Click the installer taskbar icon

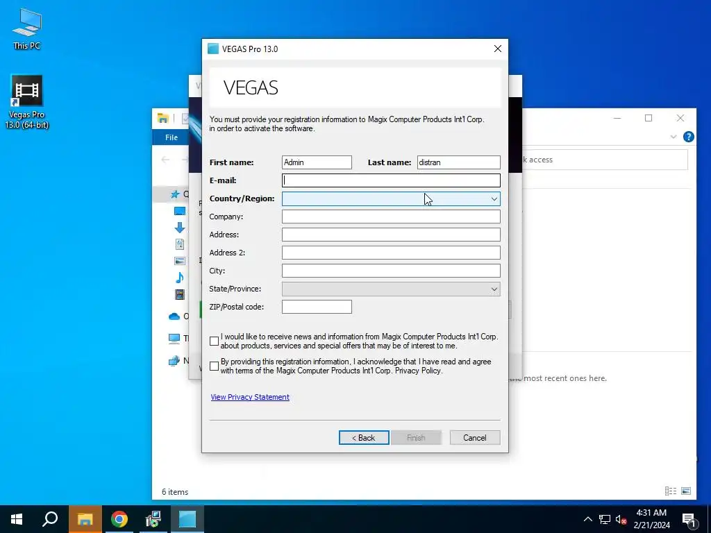click(153, 519)
